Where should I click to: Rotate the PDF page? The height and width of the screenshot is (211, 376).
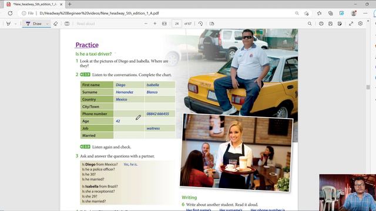[200, 23]
